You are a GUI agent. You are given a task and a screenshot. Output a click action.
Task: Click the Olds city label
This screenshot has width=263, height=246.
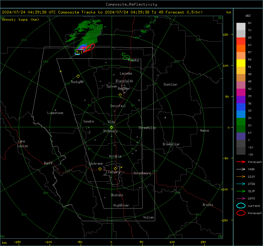pos(111,122)
